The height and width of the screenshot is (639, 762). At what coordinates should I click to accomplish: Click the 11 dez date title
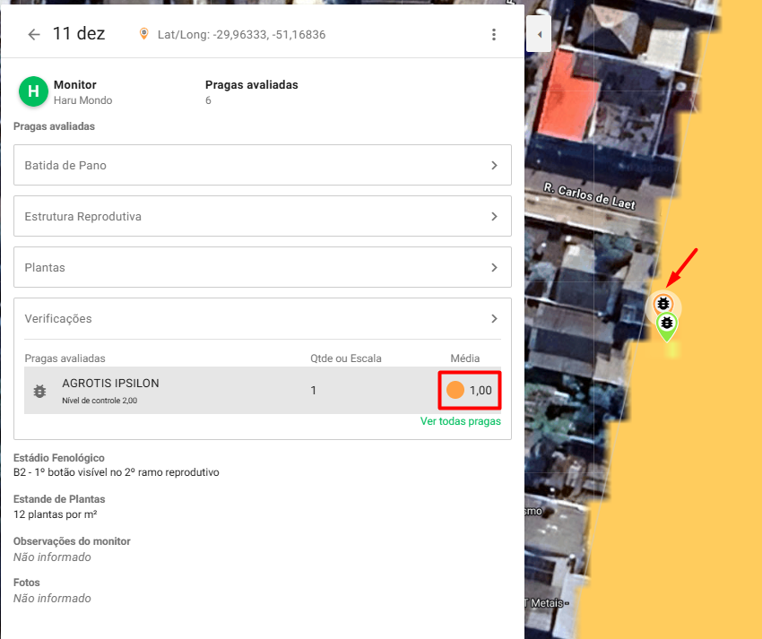[79, 34]
